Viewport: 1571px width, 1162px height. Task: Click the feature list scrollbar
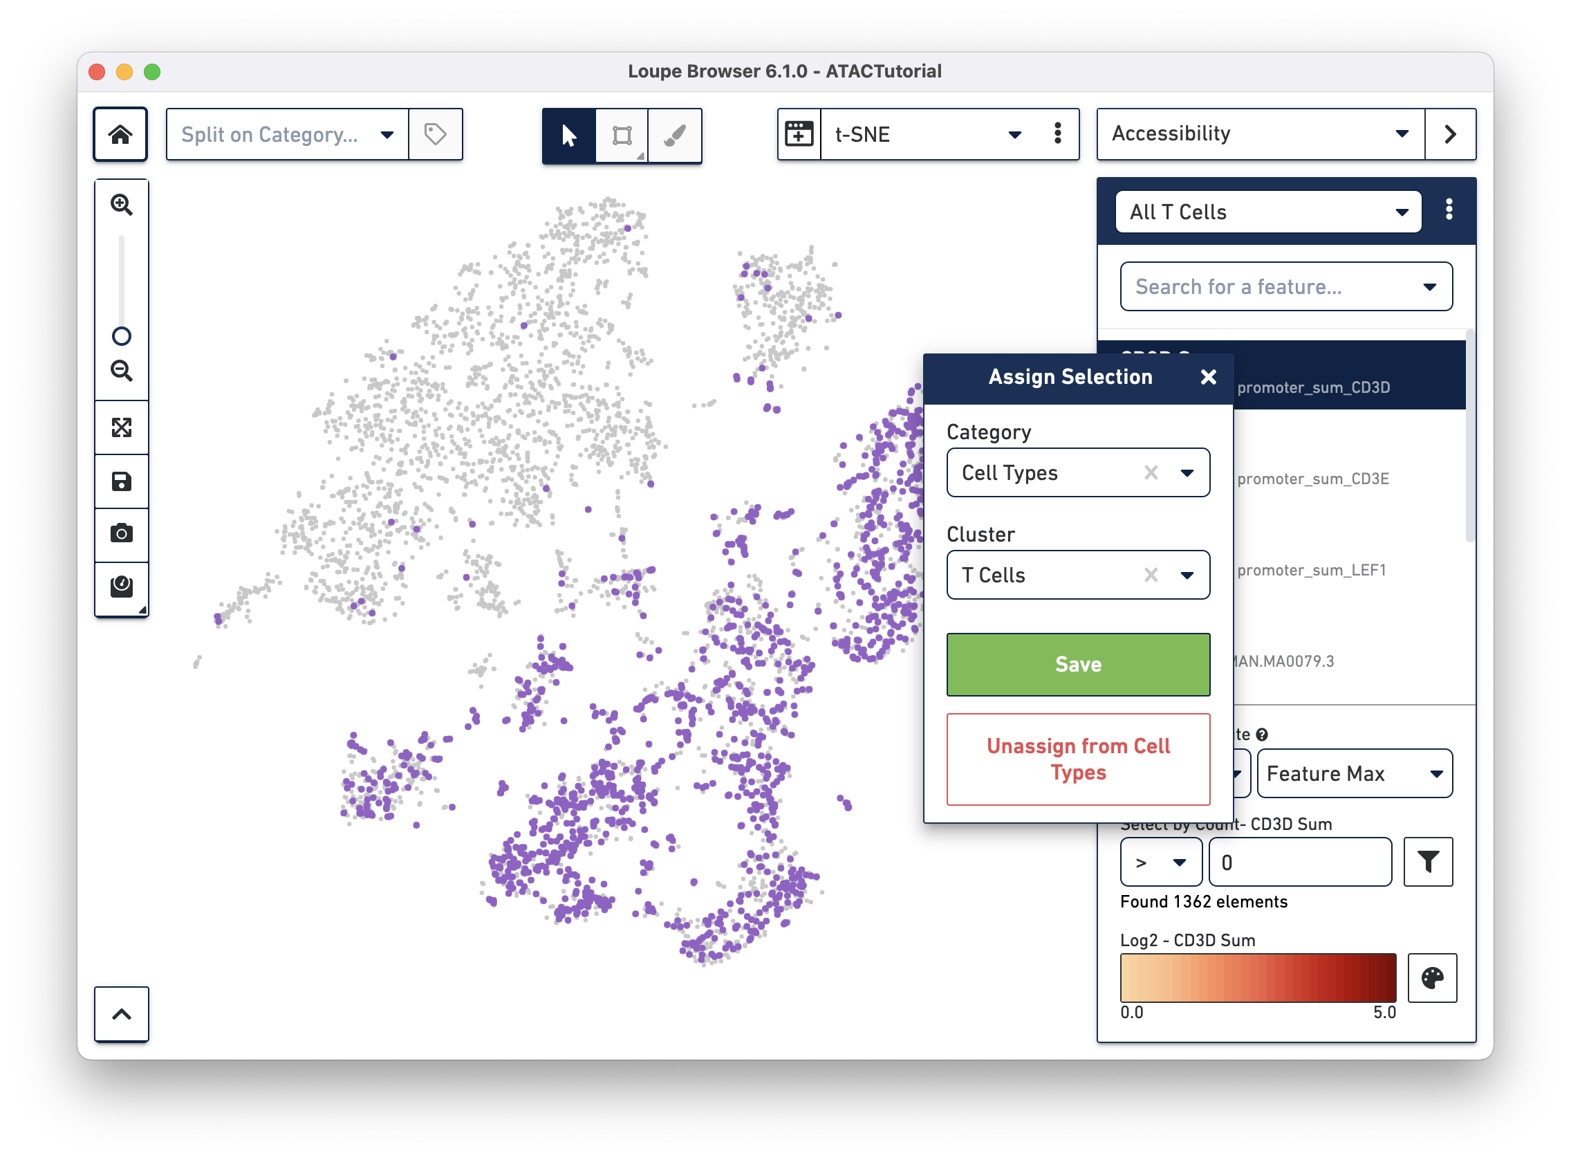(x=1470, y=436)
